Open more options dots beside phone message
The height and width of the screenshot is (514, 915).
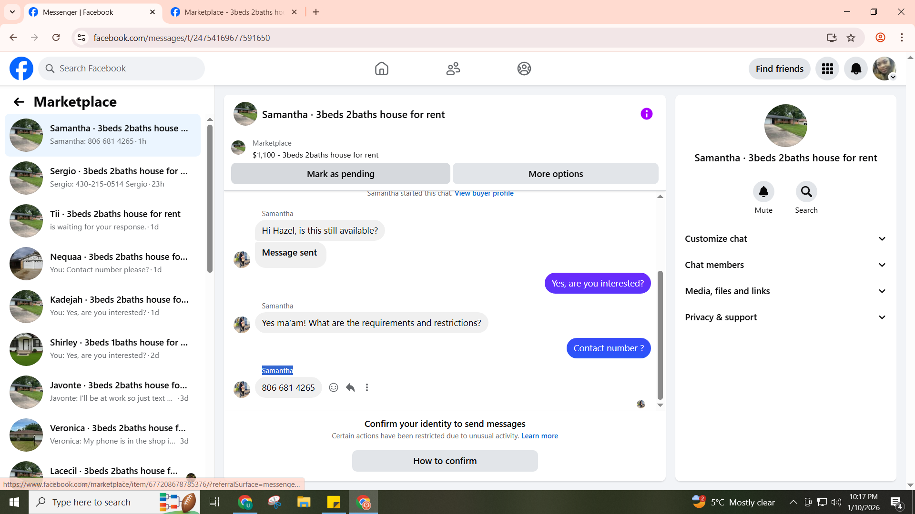point(367,387)
